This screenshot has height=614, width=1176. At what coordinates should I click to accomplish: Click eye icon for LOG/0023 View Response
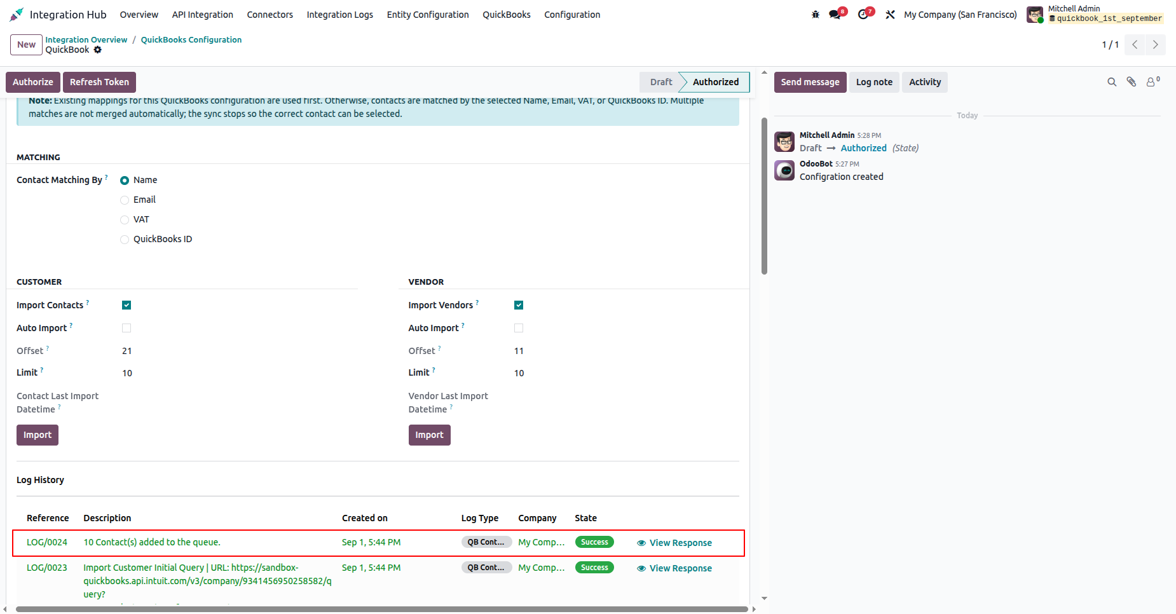(641, 568)
